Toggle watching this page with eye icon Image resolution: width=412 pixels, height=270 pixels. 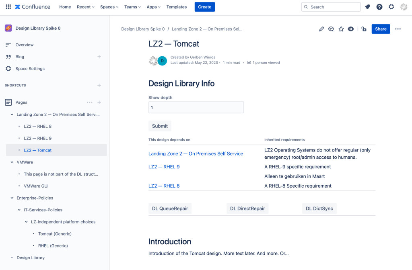pyautogui.click(x=351, y=29)
